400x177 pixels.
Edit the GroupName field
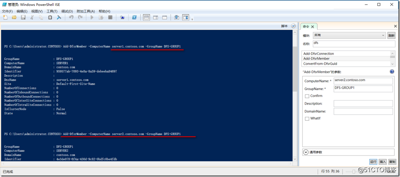[363, 89]
